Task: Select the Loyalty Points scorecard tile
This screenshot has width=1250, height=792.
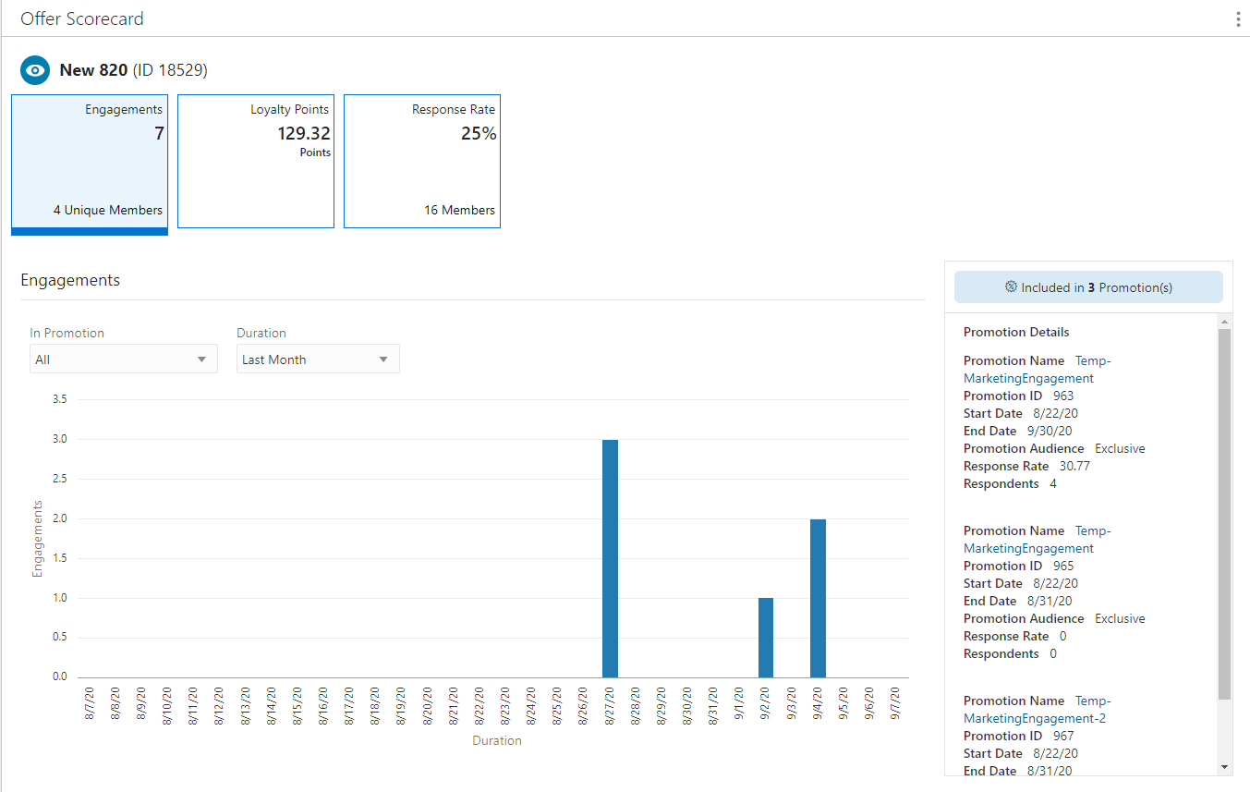Action: point(256,162)
